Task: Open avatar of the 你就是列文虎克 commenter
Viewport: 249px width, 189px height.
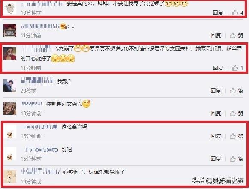Action: 10,108
